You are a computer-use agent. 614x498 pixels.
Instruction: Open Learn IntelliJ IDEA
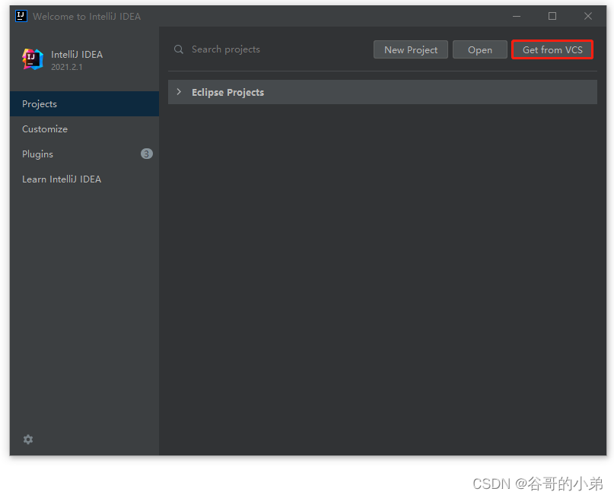pos(84,179)
